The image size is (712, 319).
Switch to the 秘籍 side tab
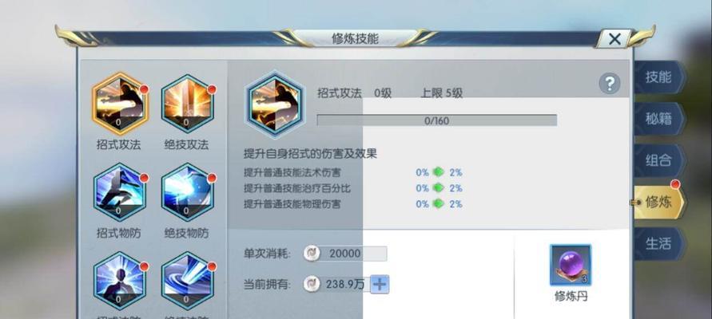(x=658, y=119)
